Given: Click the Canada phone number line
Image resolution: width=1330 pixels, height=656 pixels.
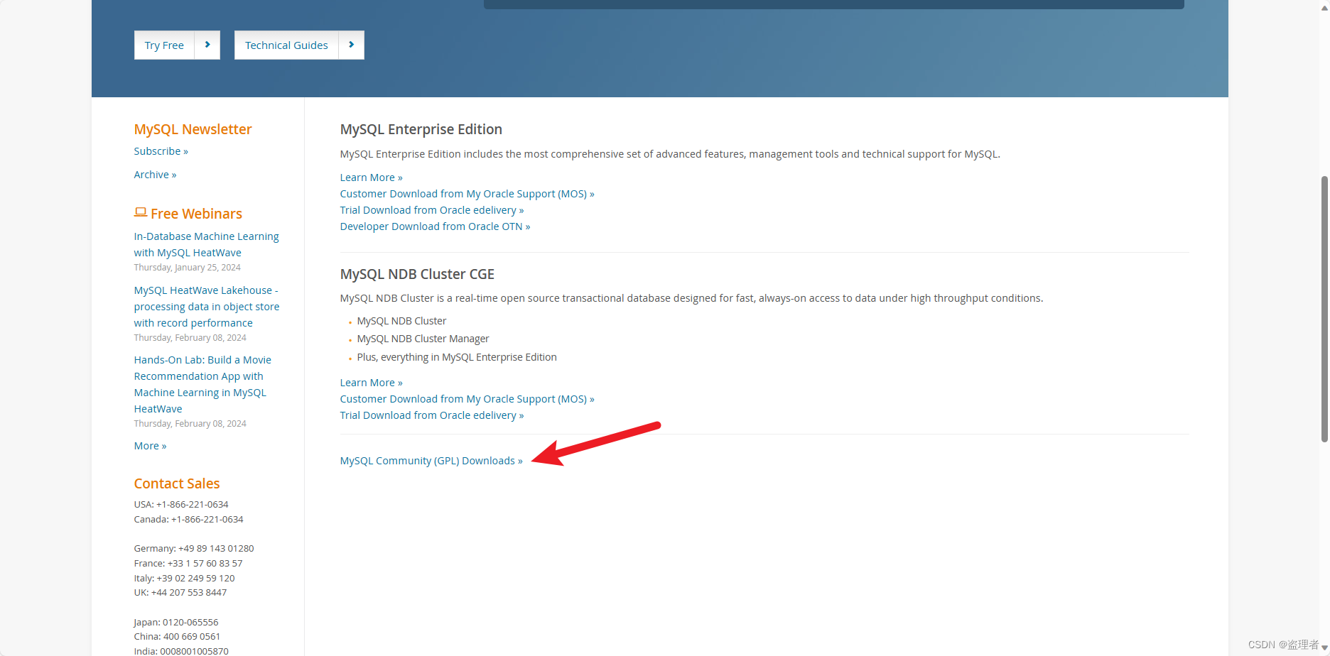Looking at the screenshot, I should 188,520.
